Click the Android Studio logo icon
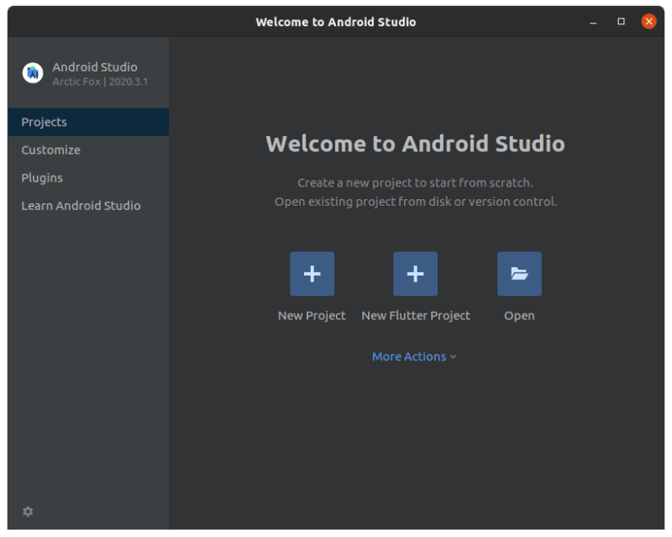Image resolution: width=672 pixels, height=537 pixels. click(x=33, y=73)
